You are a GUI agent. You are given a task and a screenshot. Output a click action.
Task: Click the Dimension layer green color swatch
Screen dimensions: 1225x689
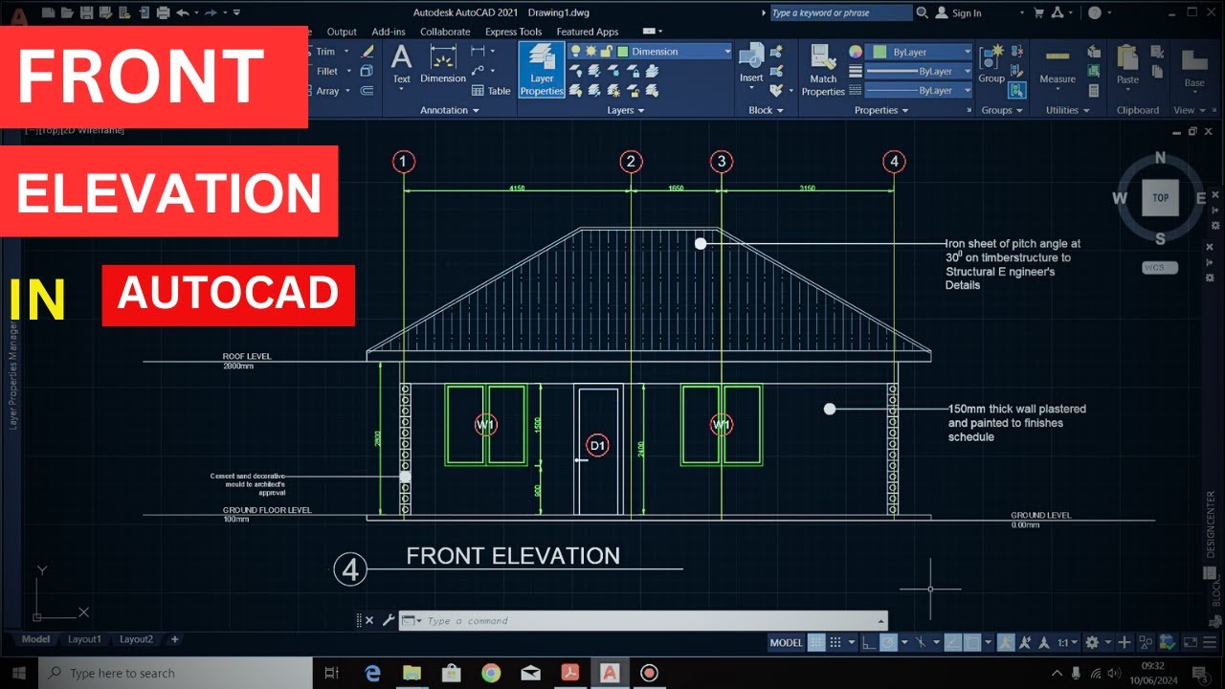click(623, 52)
